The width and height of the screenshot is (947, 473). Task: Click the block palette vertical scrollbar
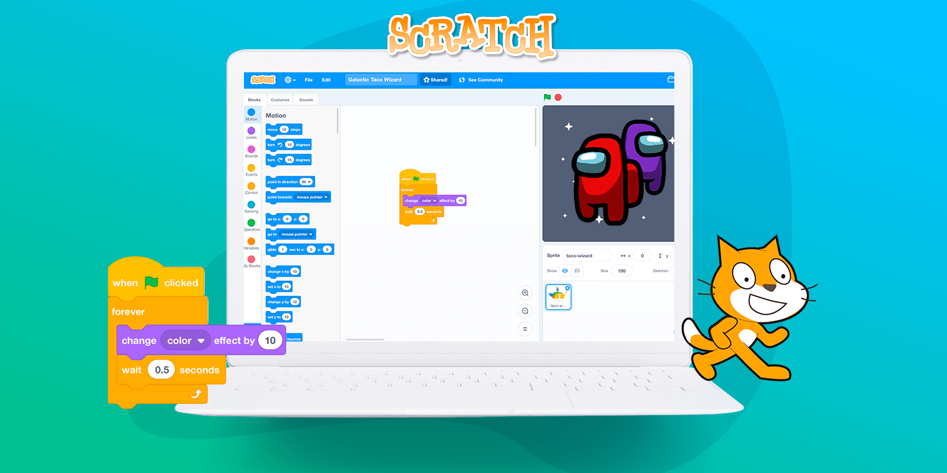tap(338, 121)
